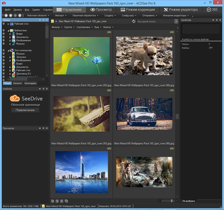Pin the Свойства panel
The height and width of the screenshot is (210, 224).
217,20
